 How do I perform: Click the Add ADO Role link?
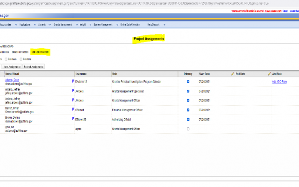click(x=279, y=81)
